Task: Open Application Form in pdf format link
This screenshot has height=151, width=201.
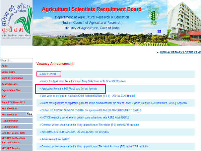Action: coord(89,89)
